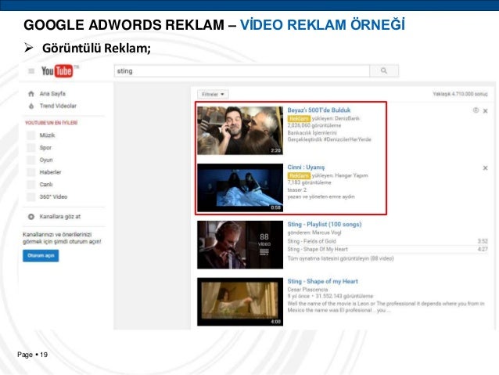
Task: Select 360° Video in sidebar
Action: point(53,197)
